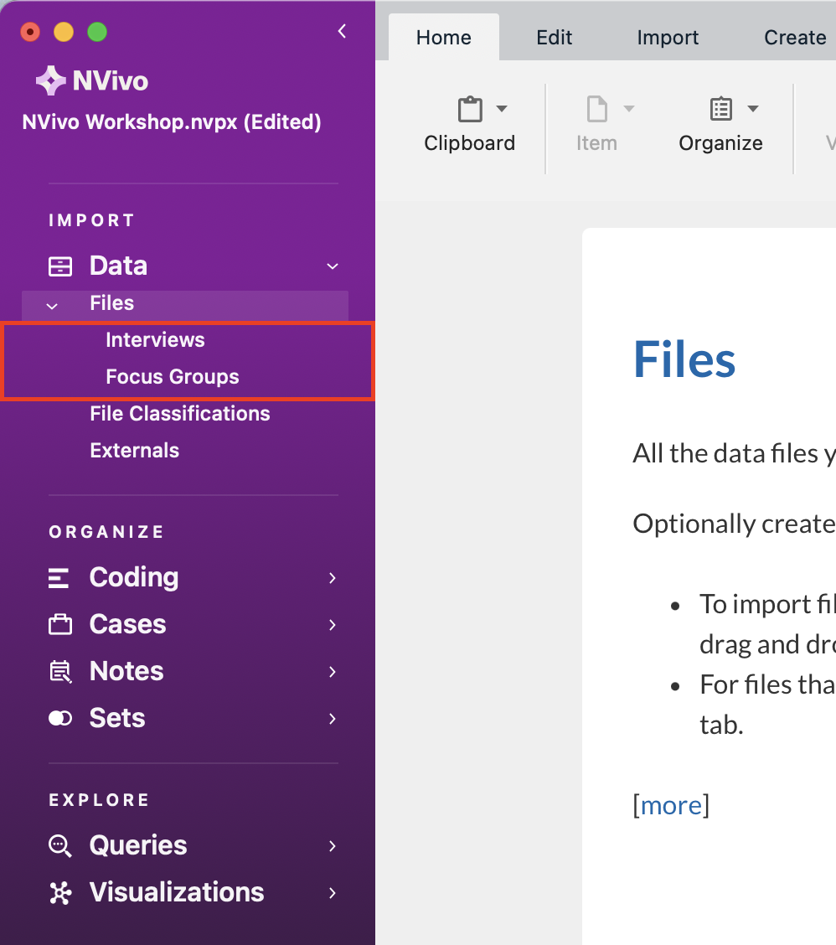
Task: Open Cases from the sidebar
Action: pos(59,624)
